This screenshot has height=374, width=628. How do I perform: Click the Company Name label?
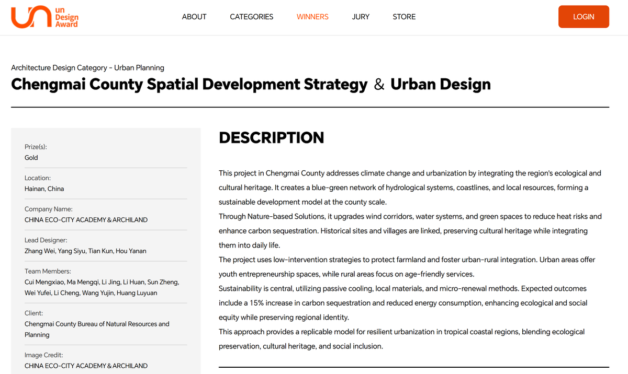click(49, 209)
